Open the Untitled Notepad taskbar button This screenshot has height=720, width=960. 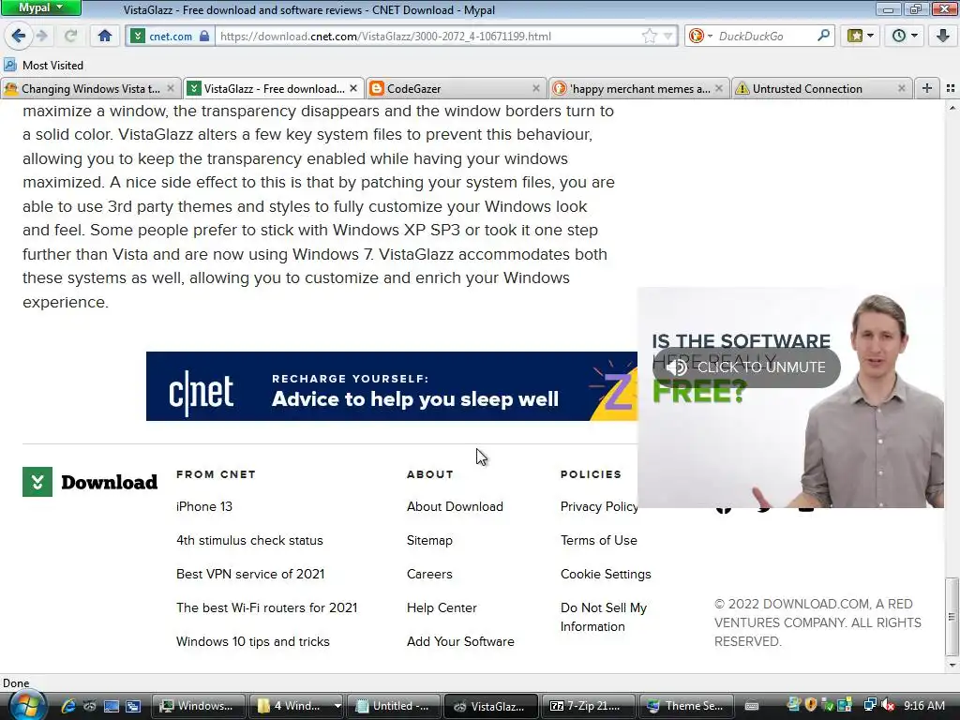[393, 706]
